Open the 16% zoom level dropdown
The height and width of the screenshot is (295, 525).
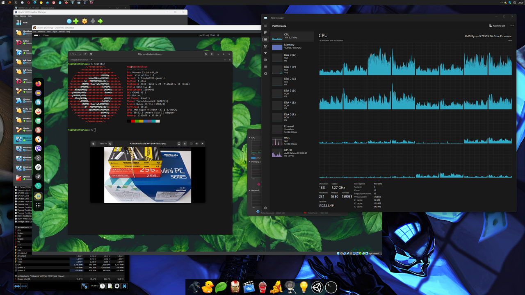pos(103,143)
